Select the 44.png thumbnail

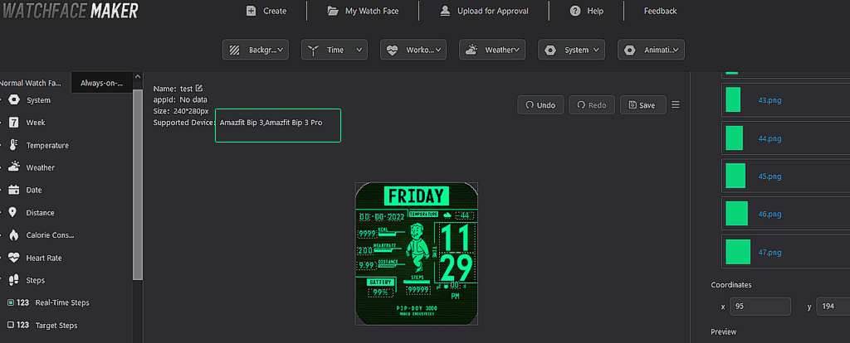[x=735, y=138]
